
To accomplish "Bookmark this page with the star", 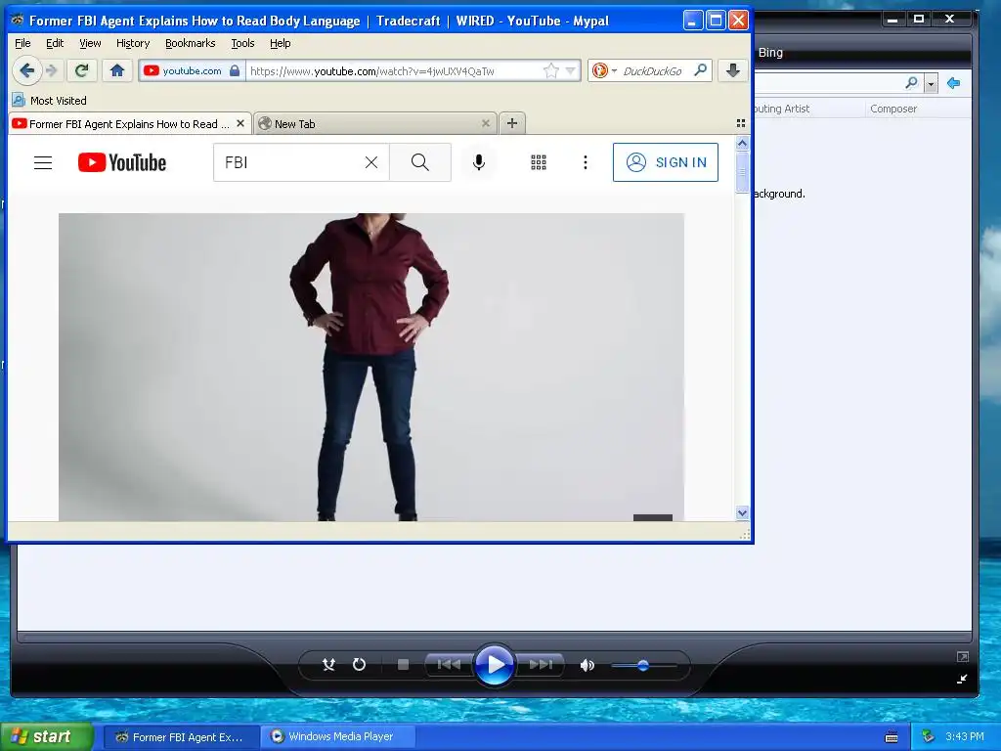I will pyautogui.click(x=551, y=70).
